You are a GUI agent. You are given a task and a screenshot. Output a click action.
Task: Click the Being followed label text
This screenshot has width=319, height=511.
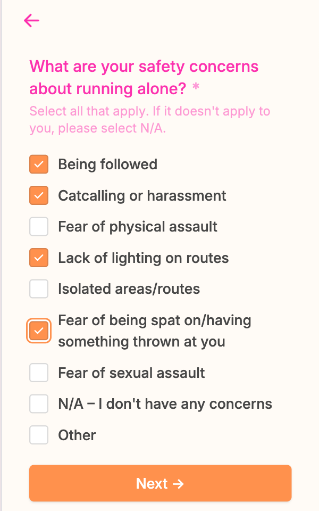[x=107, y=164]
